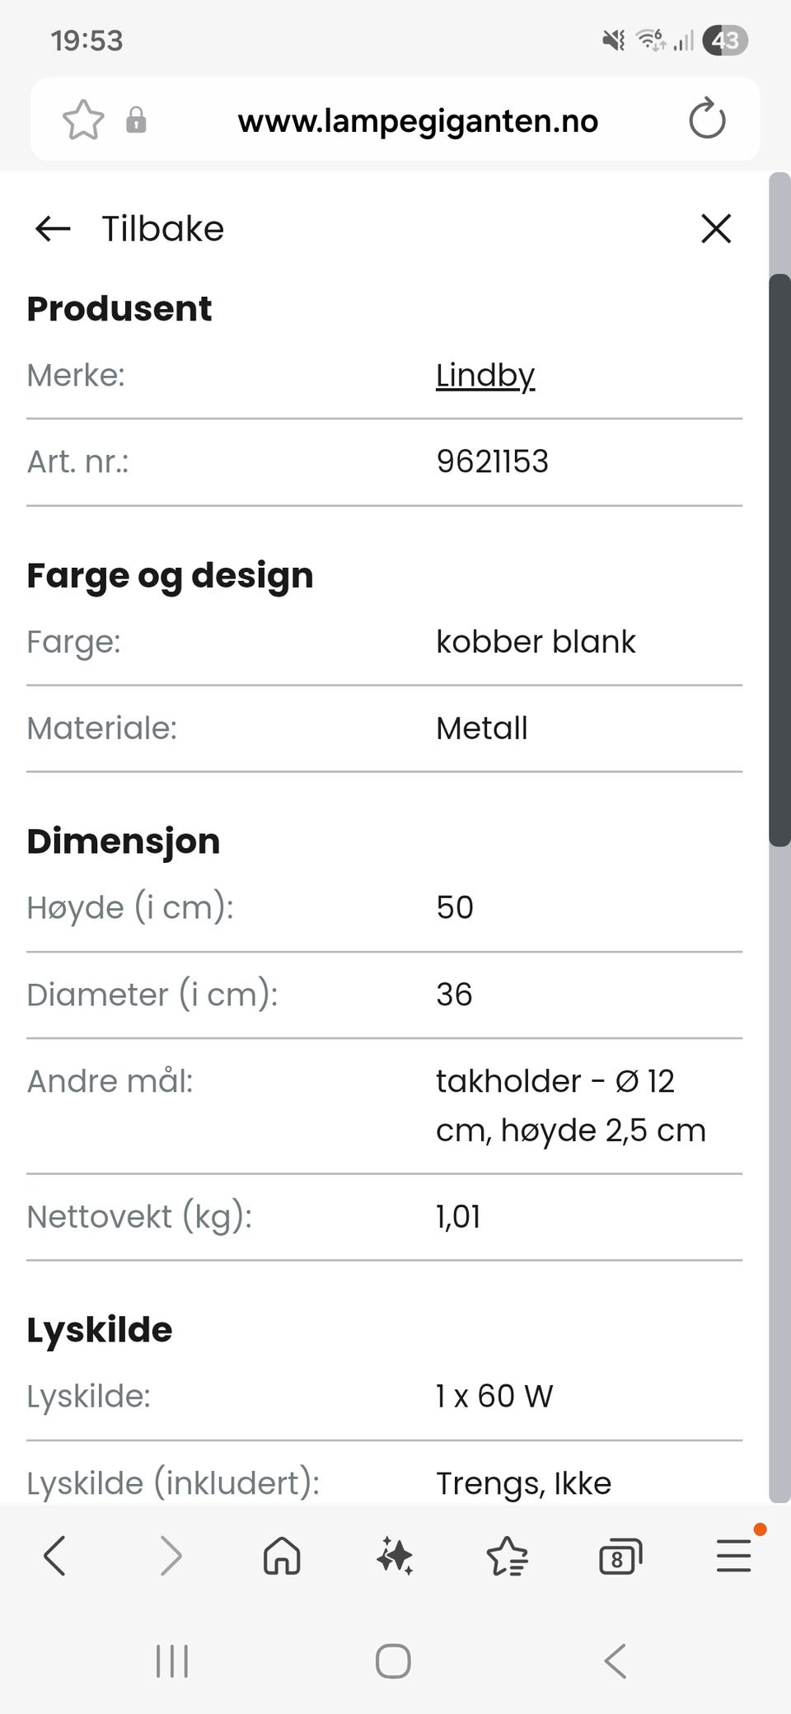Go forward using the browser forward arrow
Viewport: 791px width, 1714px height.
(170, 1556)
